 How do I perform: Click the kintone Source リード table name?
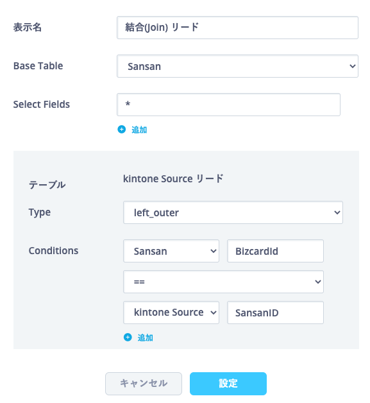click(173, 178)
